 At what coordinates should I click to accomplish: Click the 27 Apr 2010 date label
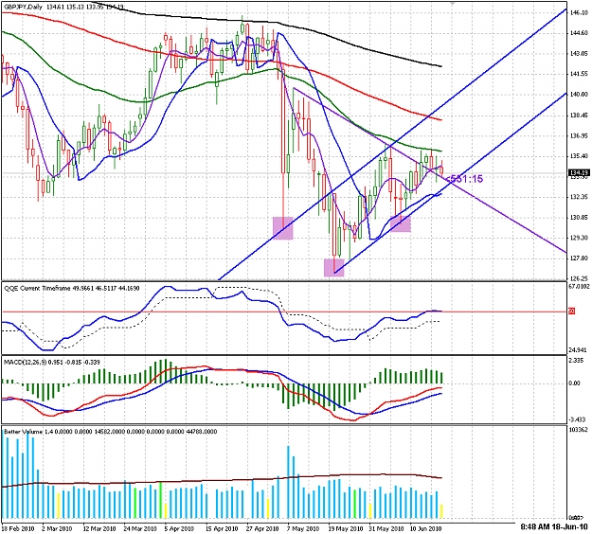(263, 528)
